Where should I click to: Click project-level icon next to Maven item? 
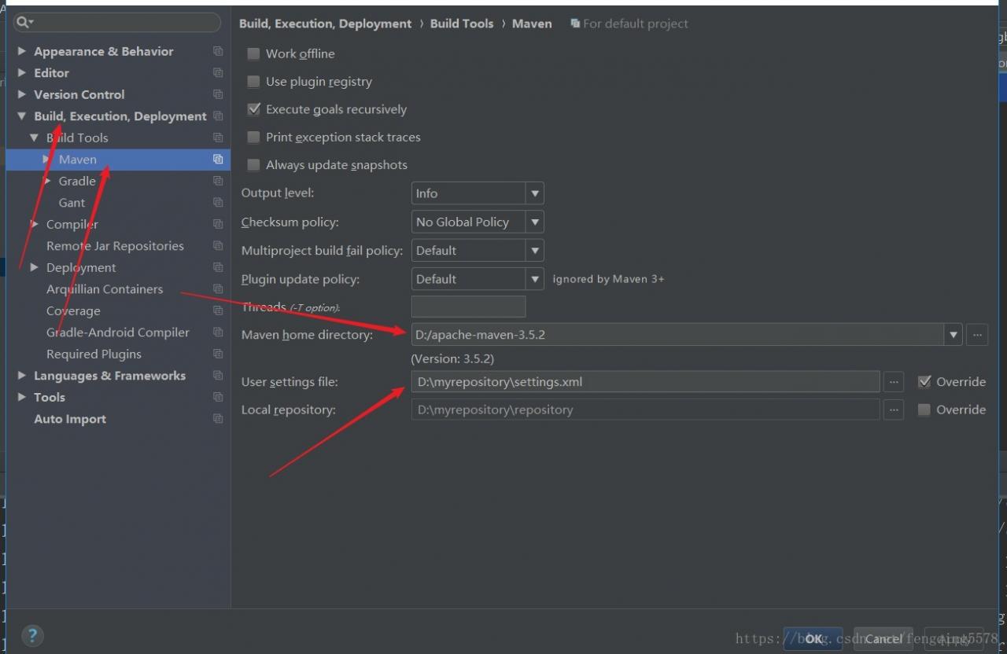218,160
